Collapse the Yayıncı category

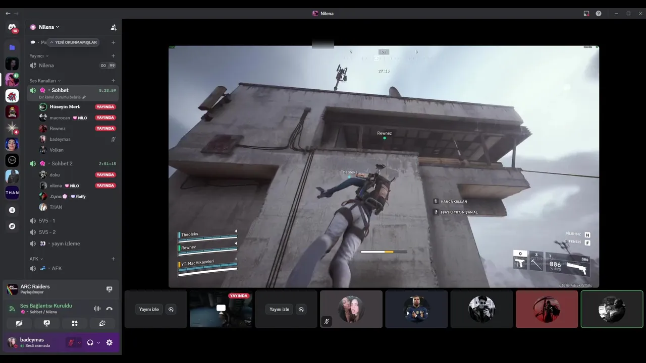coord(39,56)
